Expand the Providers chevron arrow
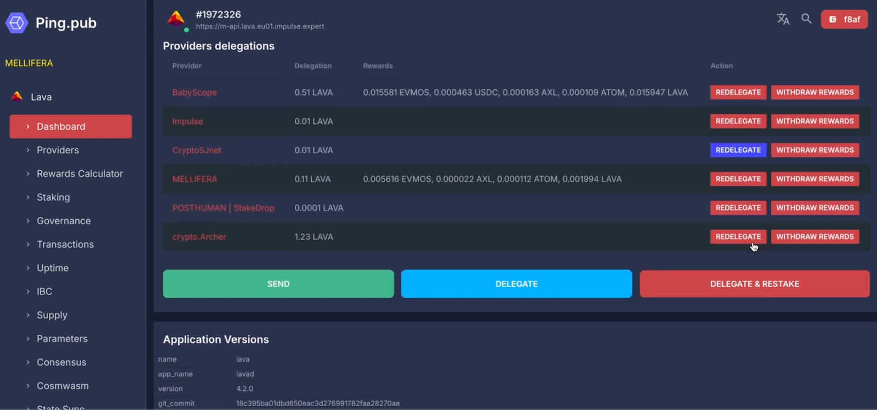Image resolution: width=877 pixels, height=410 pixels. [x=28, y=150]
